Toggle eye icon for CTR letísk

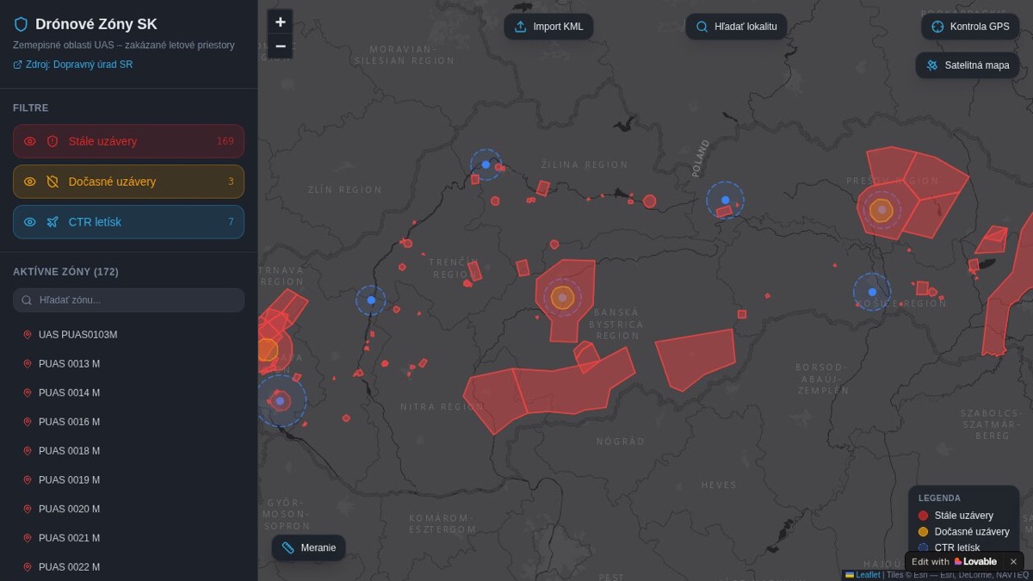[29, 222]
